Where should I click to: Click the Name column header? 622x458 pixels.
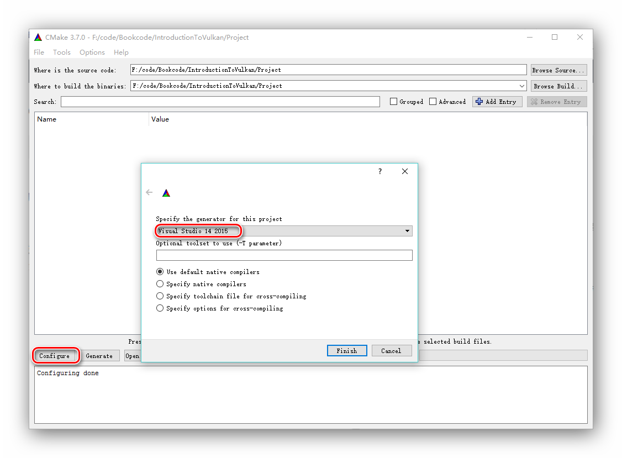91,119
